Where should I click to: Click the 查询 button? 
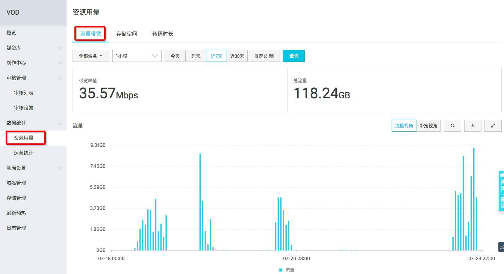click(294, 56)
